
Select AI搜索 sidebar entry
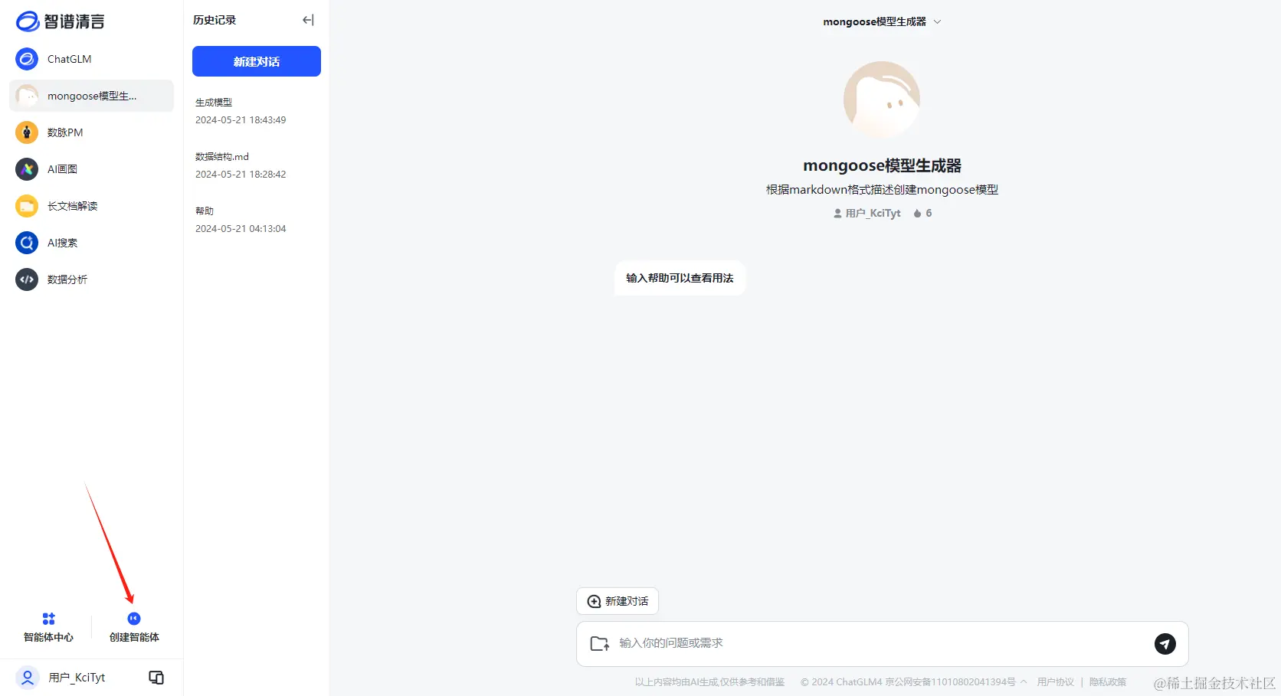click(91, 243)
